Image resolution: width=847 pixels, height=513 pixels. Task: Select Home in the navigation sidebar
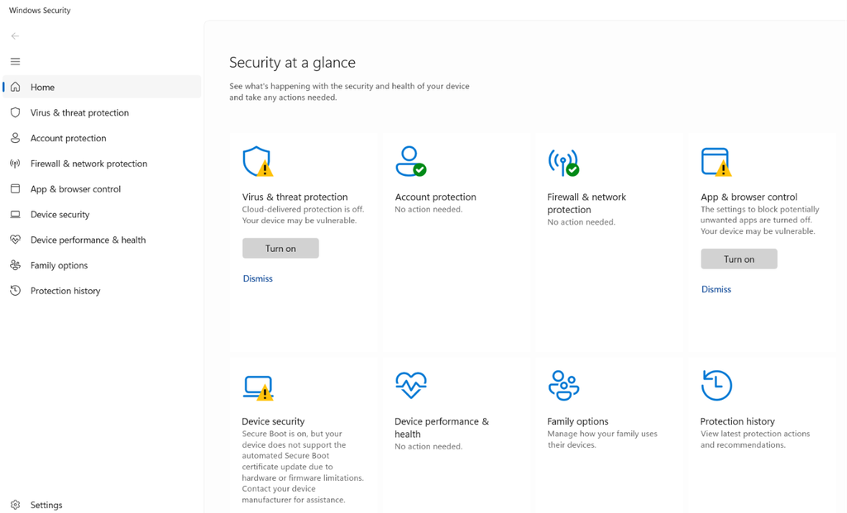[102, 87]
